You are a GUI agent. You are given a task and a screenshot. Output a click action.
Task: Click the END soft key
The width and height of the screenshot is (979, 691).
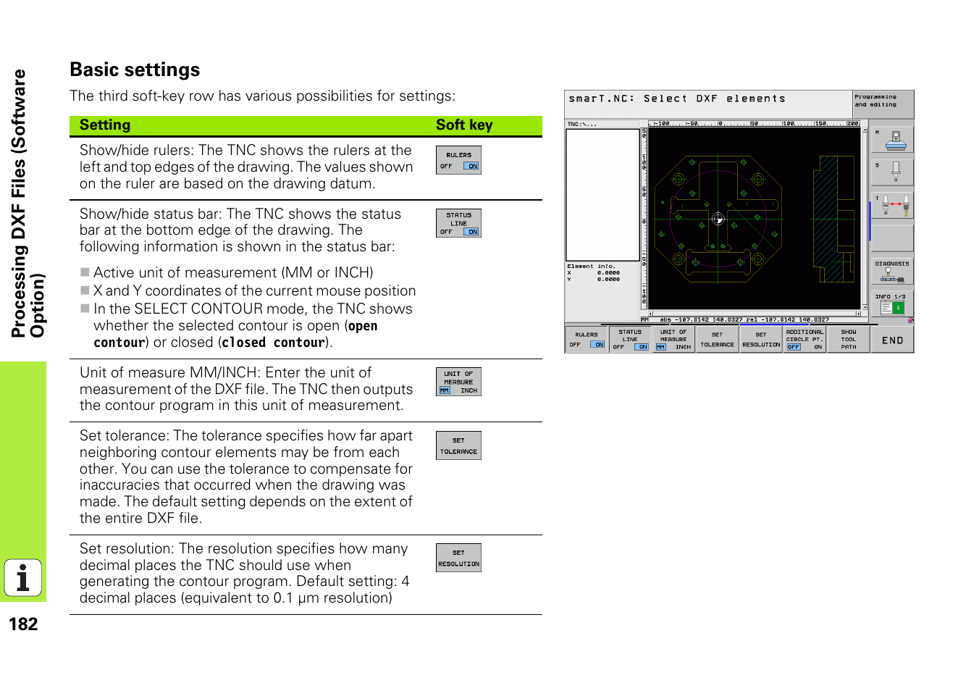coord(892,340)
